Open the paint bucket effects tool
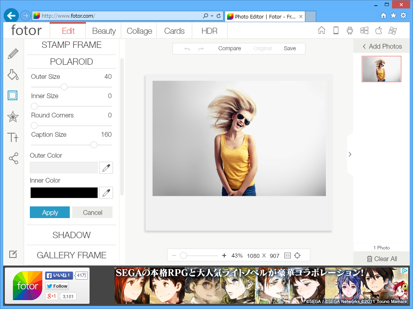 click(13, 74)
